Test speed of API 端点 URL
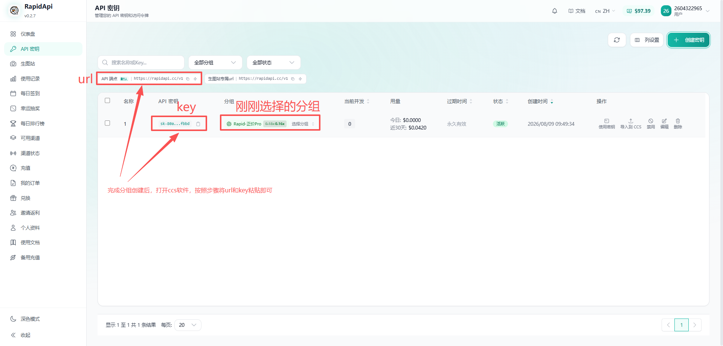723x346 pixels. (195, 79)
